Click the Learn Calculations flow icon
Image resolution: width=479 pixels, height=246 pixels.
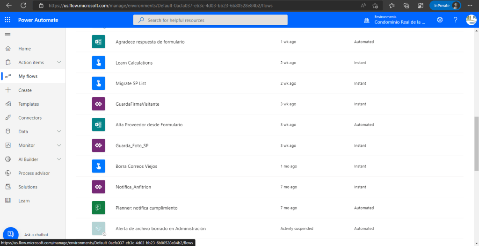(98, 63)
